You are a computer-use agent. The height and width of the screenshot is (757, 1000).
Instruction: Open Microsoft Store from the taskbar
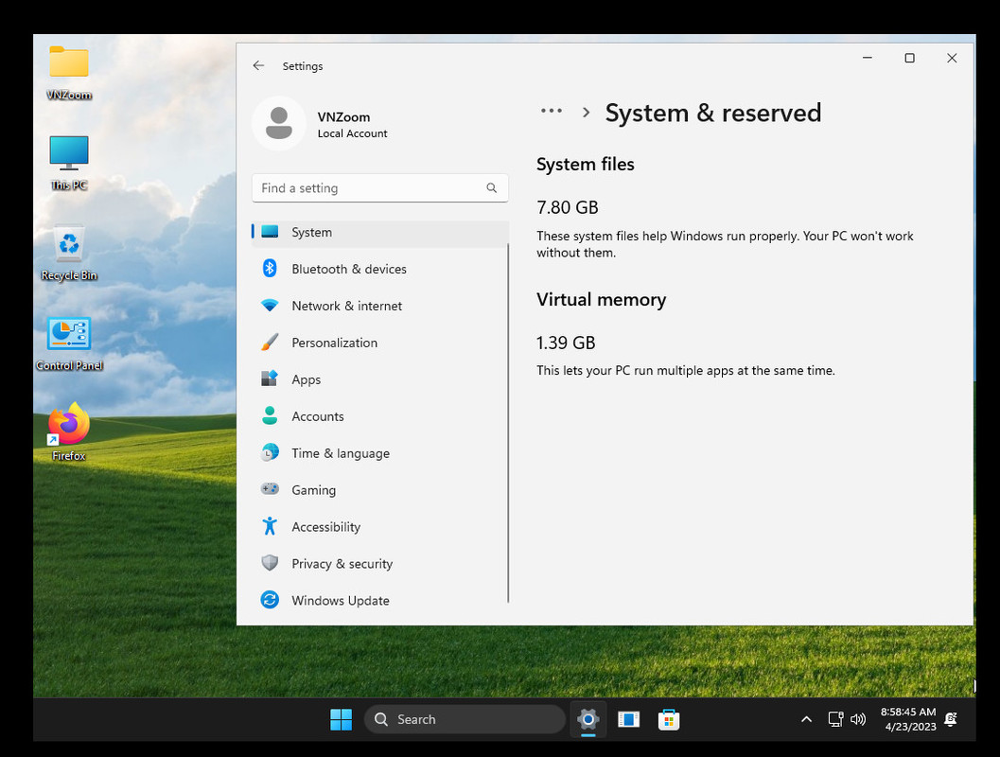669,719
